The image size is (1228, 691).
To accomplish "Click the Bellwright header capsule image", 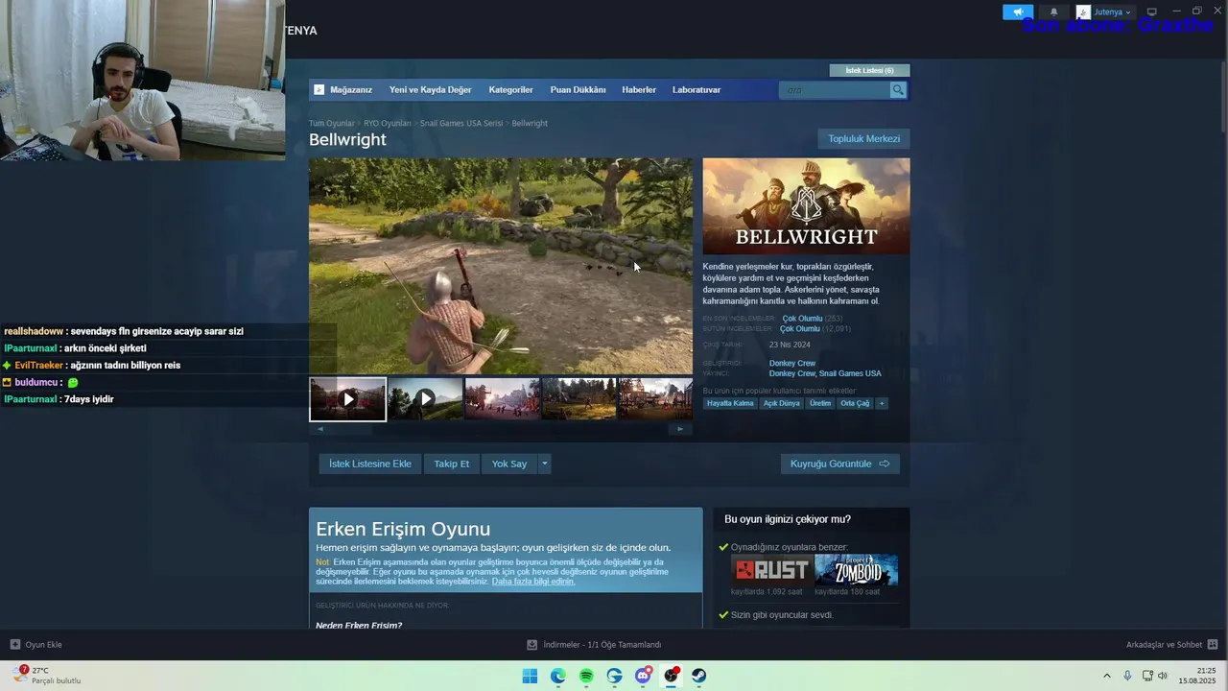I will [806, 206].
